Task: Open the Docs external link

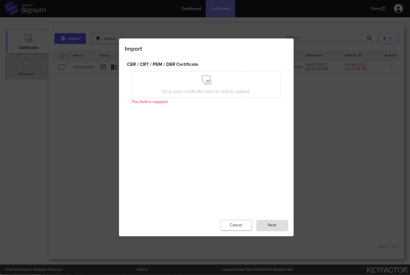Action: pos(378,8)
